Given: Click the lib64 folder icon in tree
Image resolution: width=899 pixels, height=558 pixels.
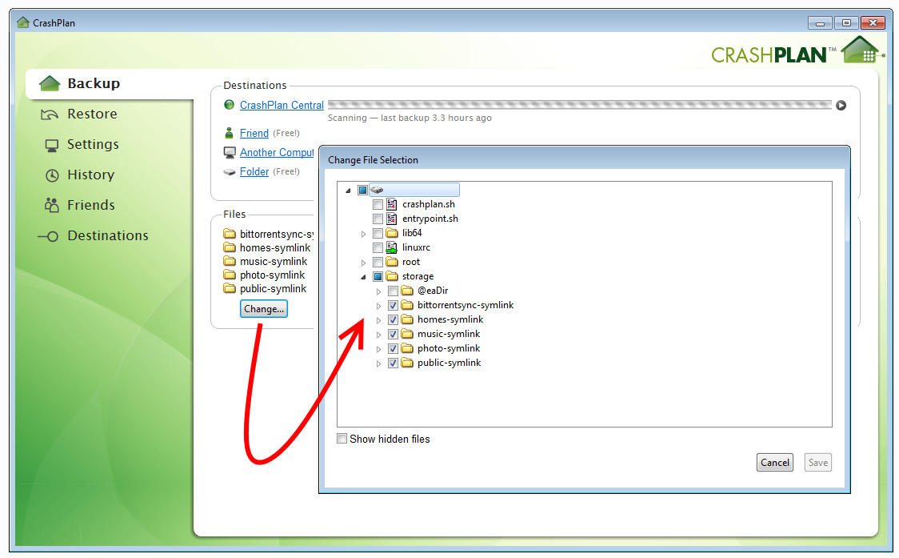Looking at the screenshot, I should click(392, 233).
